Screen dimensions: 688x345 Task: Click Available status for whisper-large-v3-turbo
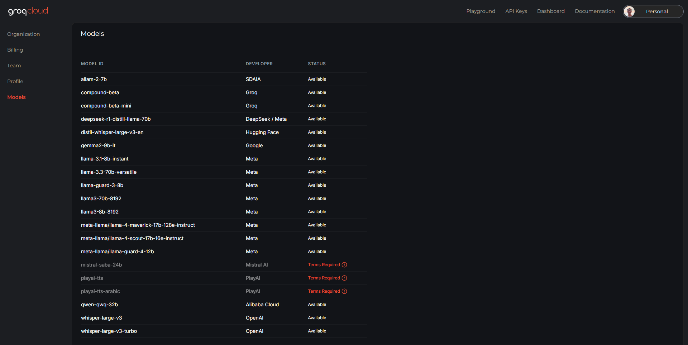(317, 331)
